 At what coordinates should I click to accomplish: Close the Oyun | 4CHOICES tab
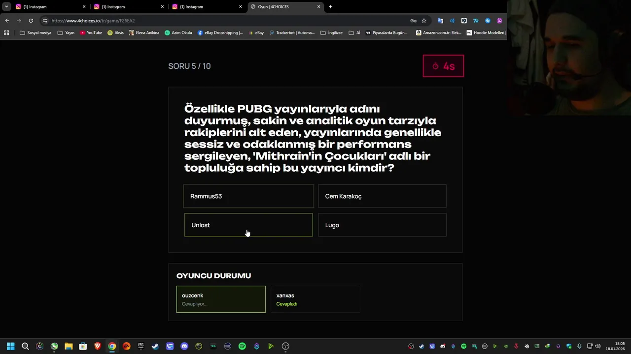(x=319, y=7)
